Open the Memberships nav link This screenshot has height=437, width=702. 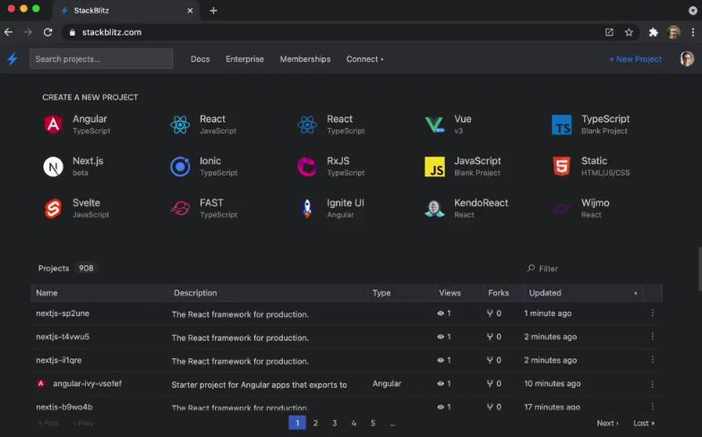click(304, 59)
